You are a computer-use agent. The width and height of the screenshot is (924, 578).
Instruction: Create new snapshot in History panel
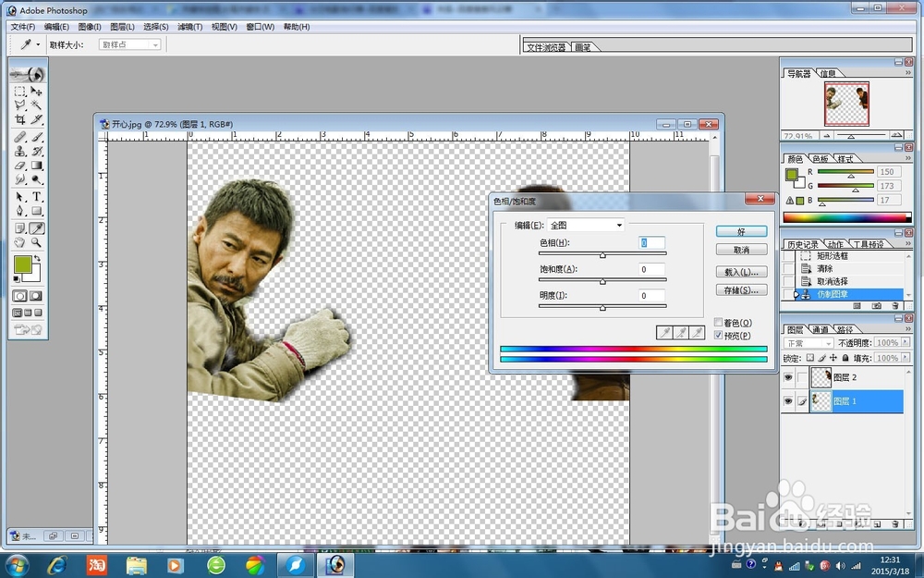tap(877, 306)
